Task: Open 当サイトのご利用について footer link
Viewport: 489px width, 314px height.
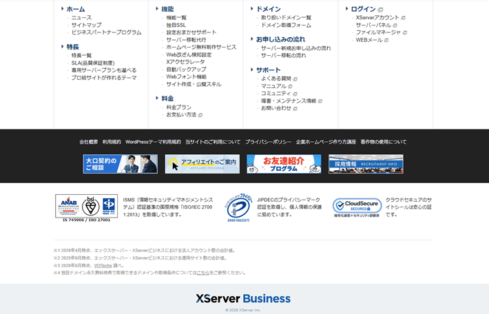Action: click(x=213, y=142)
